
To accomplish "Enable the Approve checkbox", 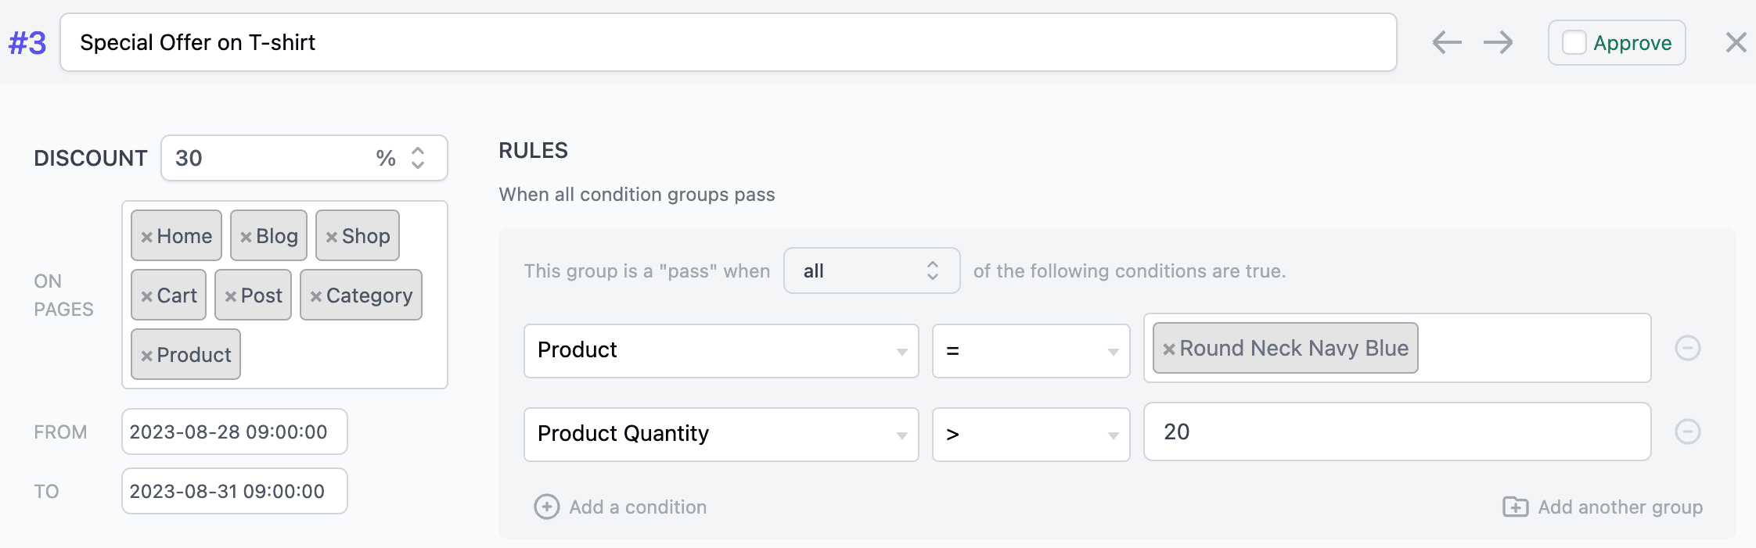I will 1574,42.
